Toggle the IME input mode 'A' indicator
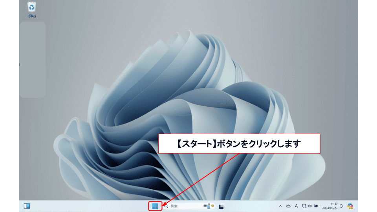 296,206
